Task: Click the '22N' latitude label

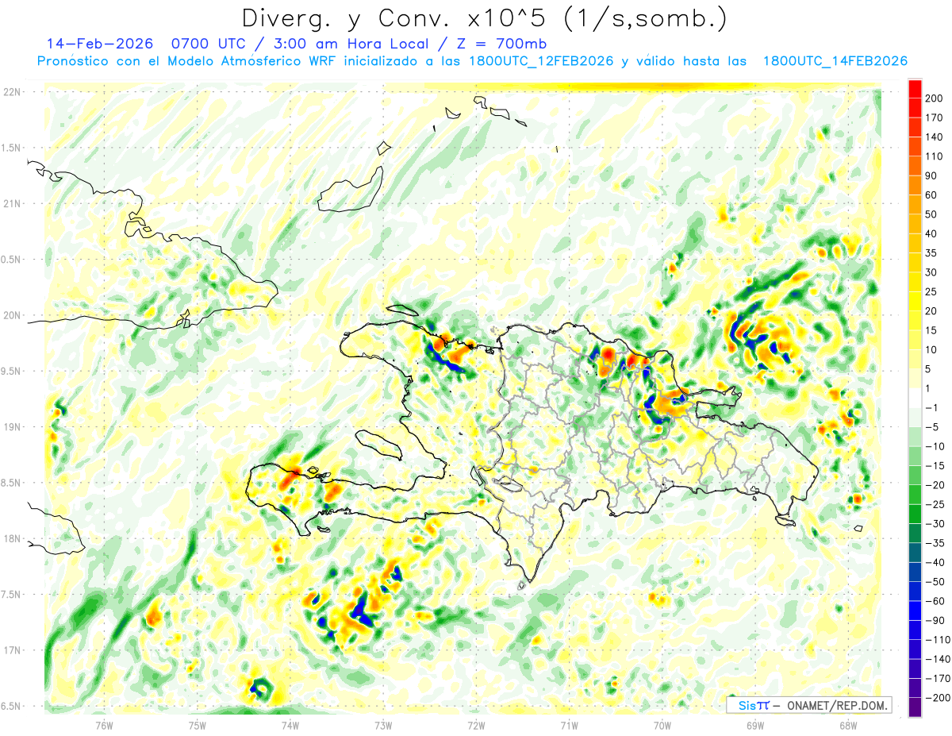Action: pyautogui.click(x=13, y=92)
